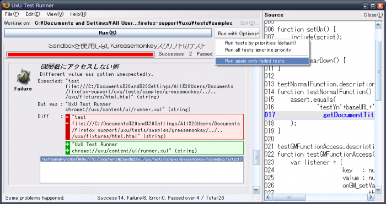
Task: Click the disabled Edit(E)... button beside the working path
Action: pos(249,23)
